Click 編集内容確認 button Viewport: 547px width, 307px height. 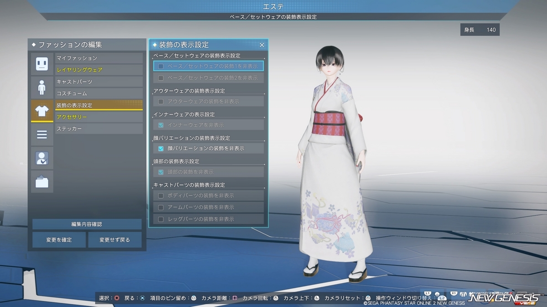(87, 224)
